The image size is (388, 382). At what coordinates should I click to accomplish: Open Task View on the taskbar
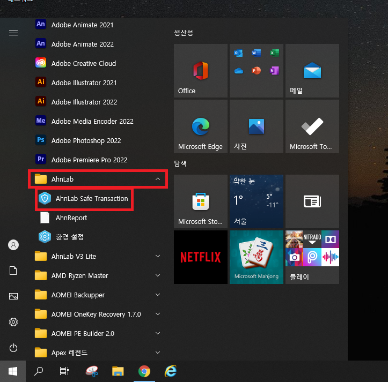coord(64,371)
